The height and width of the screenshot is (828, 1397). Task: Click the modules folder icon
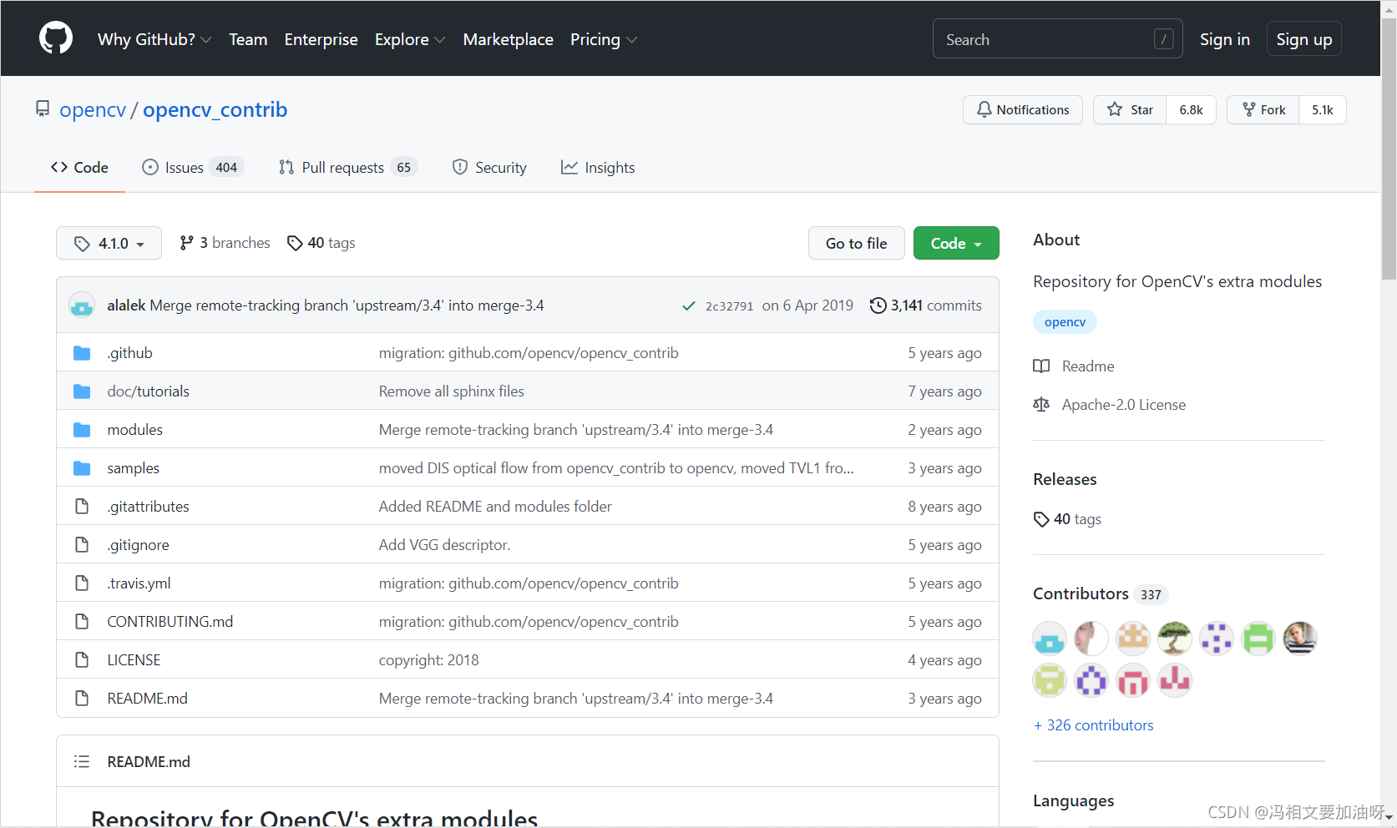tap(82, 430)
